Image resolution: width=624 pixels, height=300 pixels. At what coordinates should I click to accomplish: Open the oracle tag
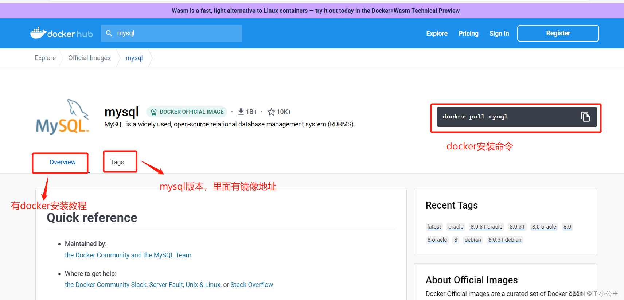[456, 227]
